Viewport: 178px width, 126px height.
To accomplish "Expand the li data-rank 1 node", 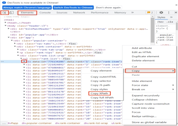I will [x=24, y=62].
